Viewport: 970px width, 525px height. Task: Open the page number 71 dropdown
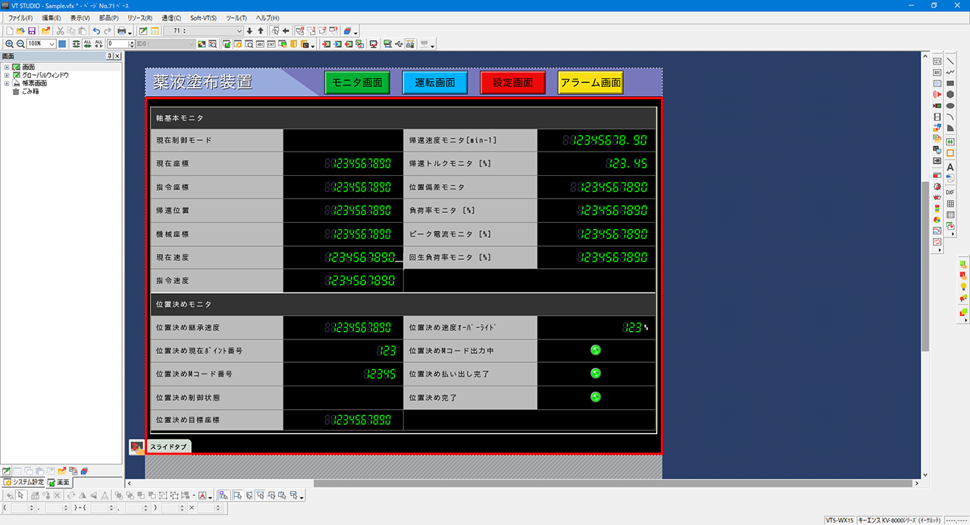[239, 31]
